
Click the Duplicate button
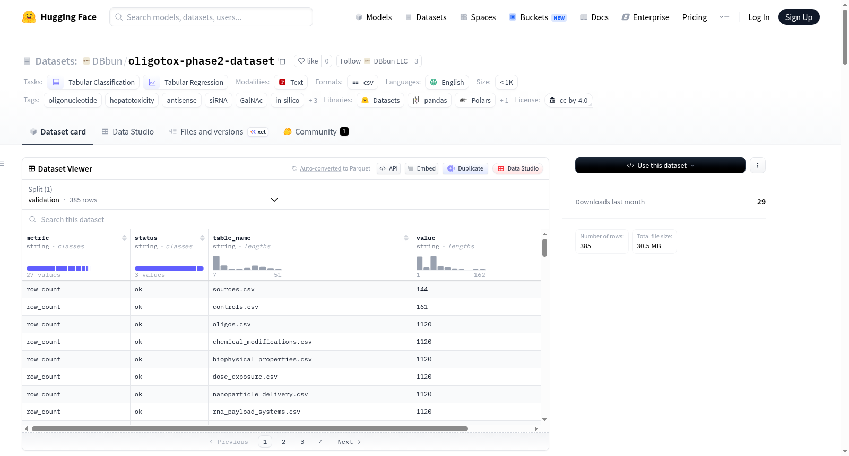465,168
